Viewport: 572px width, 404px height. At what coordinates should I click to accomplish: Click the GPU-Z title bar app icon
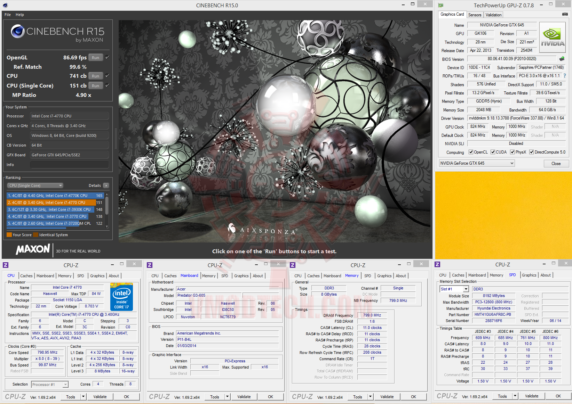point(441,5)
